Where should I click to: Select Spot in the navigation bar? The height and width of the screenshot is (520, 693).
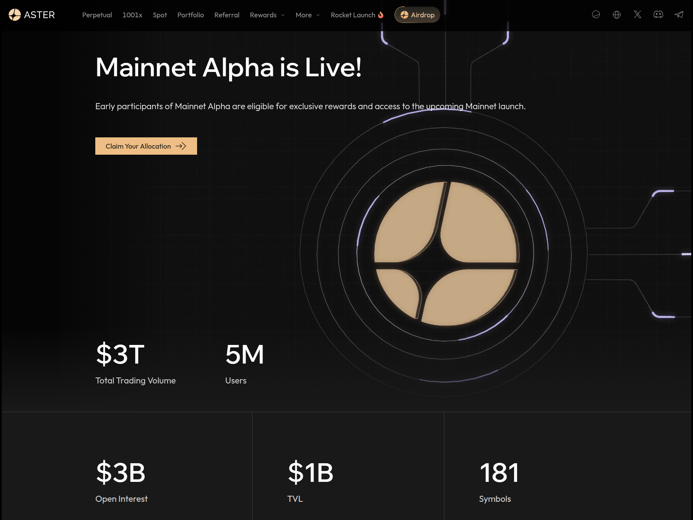coord(159,15)
